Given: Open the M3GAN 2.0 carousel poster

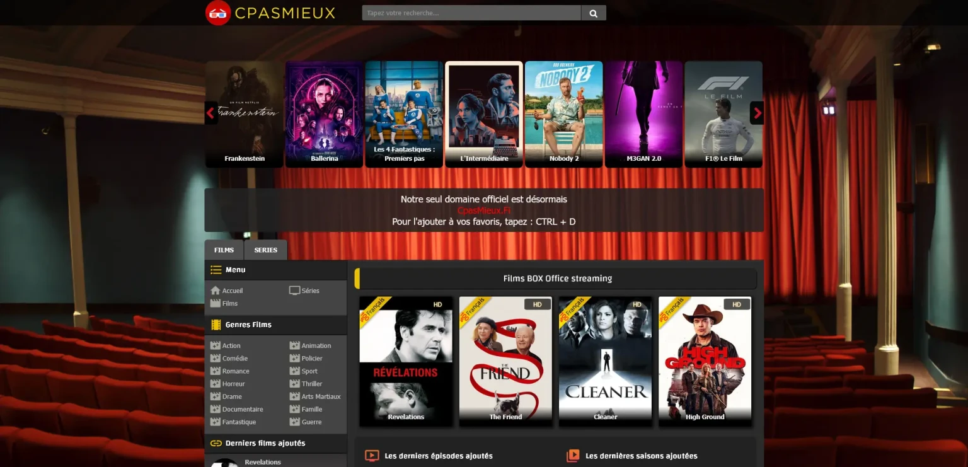Looking at the screenshot, I should tap(644, 114).
